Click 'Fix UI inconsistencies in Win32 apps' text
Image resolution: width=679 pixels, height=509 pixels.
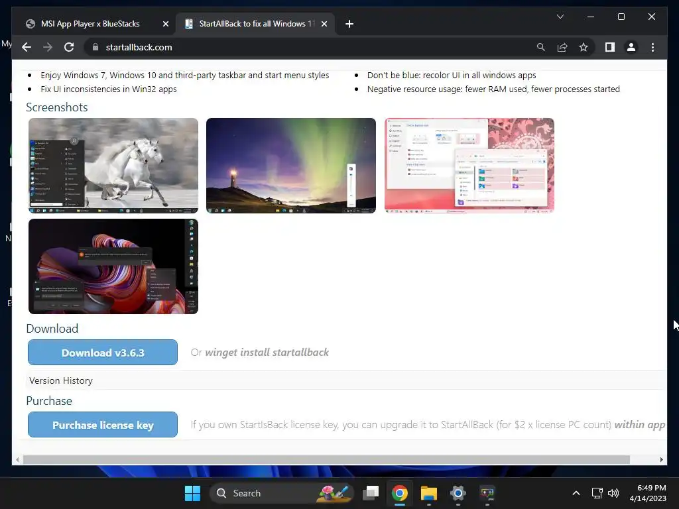click(109, 89)
